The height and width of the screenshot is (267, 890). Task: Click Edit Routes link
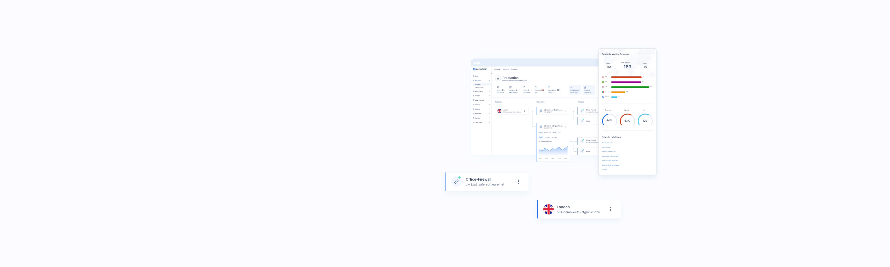(551, 93)
